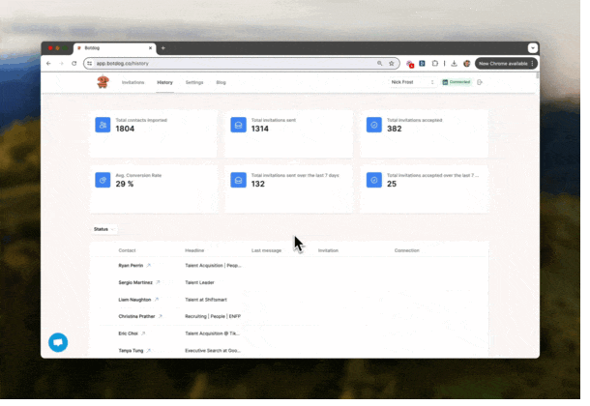The height and width of the screenshot is (406, 590).
Task: Click the Connection column header
Action: click(x=407, y=250)
